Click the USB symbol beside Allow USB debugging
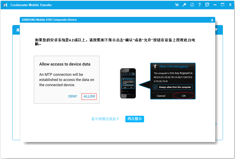 [x=155, y=66]
